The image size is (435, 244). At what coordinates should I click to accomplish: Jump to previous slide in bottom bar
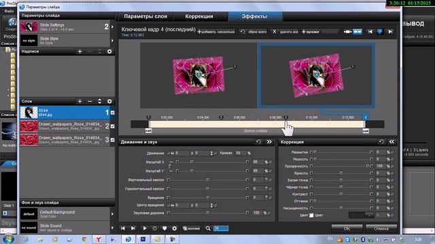pos(122,228)
